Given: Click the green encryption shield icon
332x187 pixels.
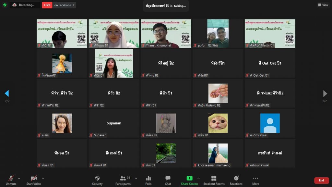Looking at the screenshot, I should click(5, 5).
